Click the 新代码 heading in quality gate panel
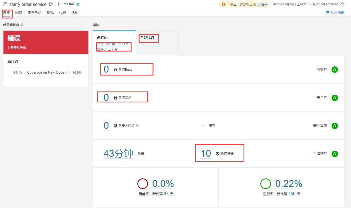This screenshot has height=208, width=351. point(13,62)
